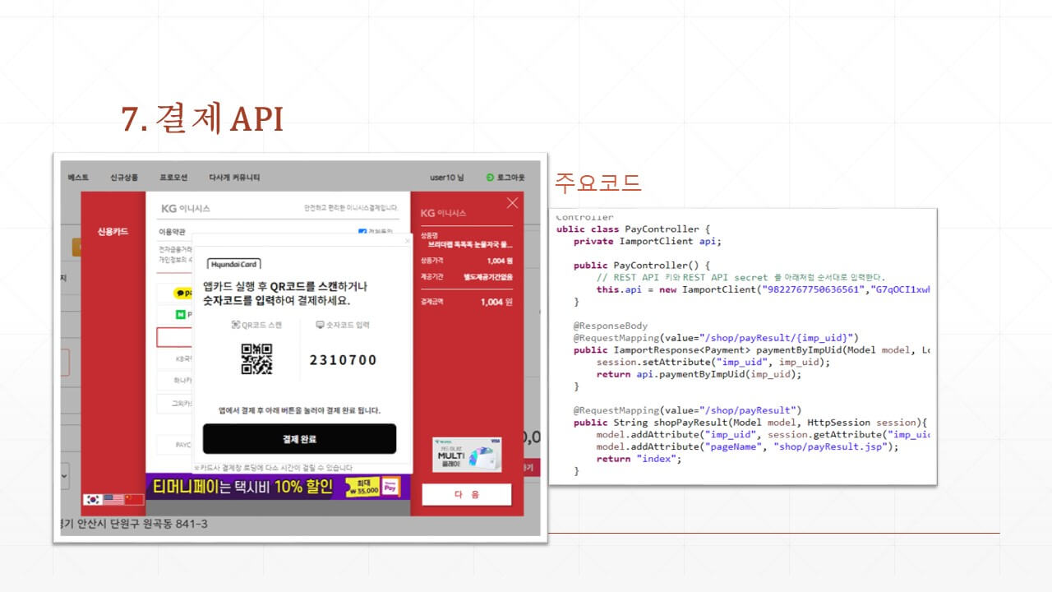Click the 제공기간 별도제공기간없음 row
The height and width of the screenshot is (592, 1052).
pos(467,277)
